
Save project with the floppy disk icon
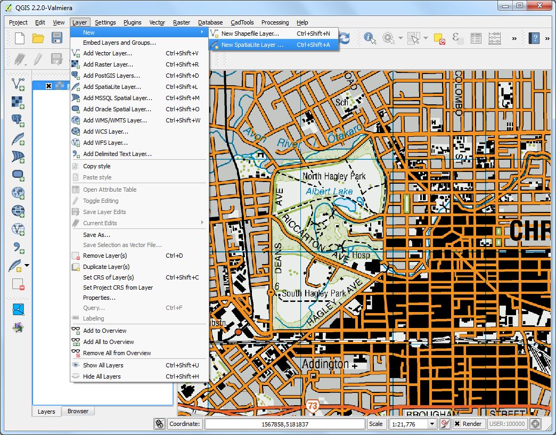click(x=57, y=38)
